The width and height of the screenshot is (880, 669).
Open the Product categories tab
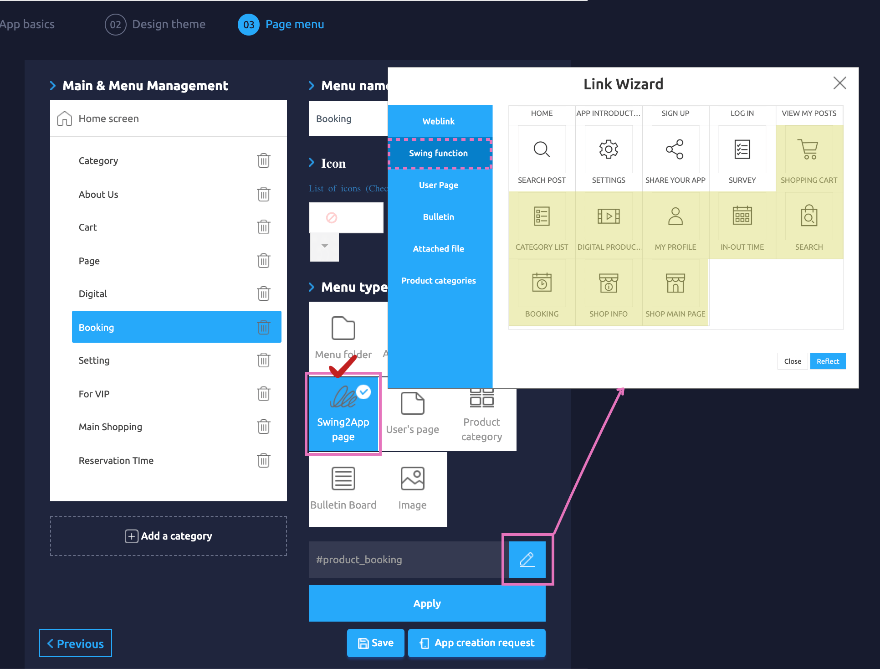tap(438, 281)
